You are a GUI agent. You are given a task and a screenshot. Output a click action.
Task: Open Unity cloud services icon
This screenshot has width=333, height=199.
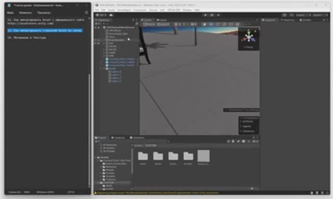[x=111, y=15]
